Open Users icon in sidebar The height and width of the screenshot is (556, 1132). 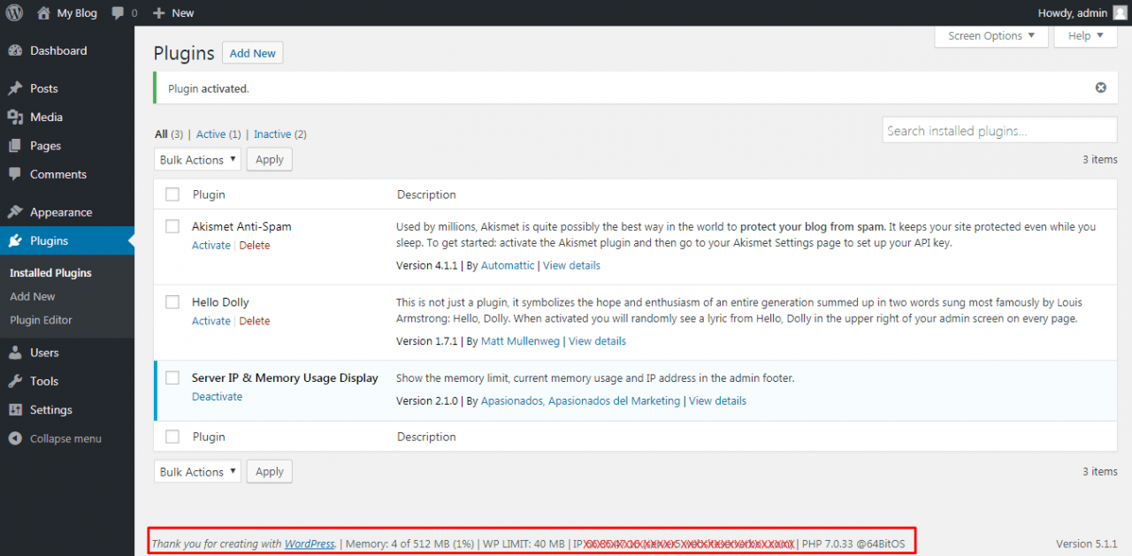(15, 353)
